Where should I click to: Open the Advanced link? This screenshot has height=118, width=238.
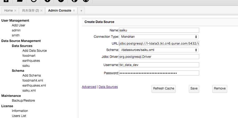(89, 87)
